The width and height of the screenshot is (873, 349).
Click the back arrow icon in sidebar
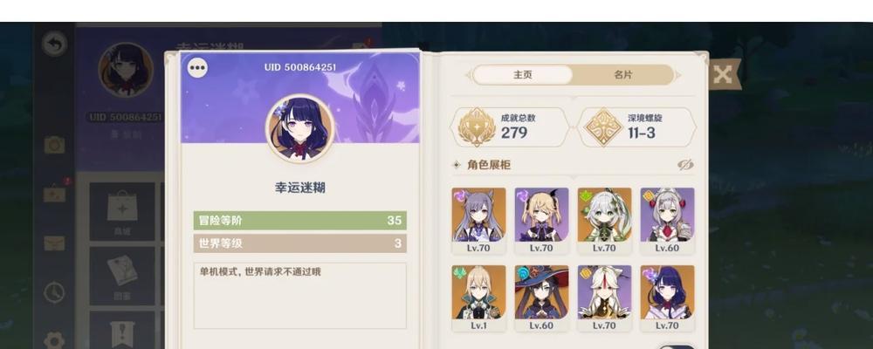pos(54,44)
